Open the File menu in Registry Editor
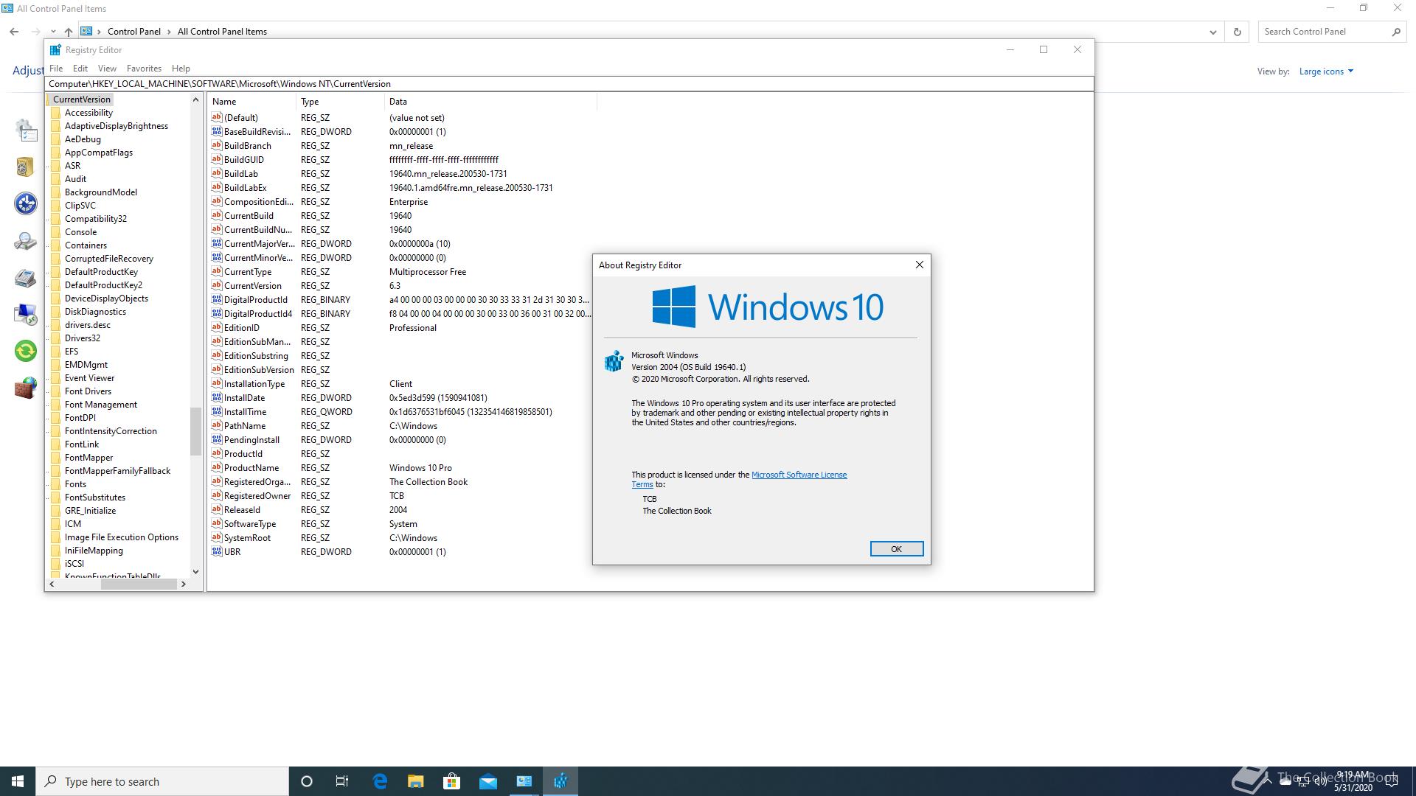The width and height of the screenshot is (1416, 796). click(56, 69)
